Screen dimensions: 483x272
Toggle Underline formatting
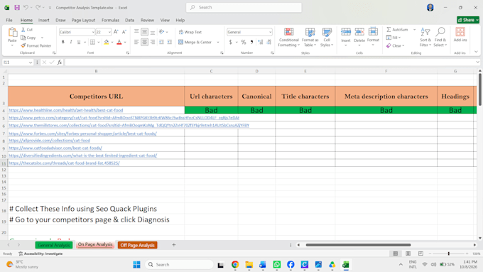pos(79,42)
